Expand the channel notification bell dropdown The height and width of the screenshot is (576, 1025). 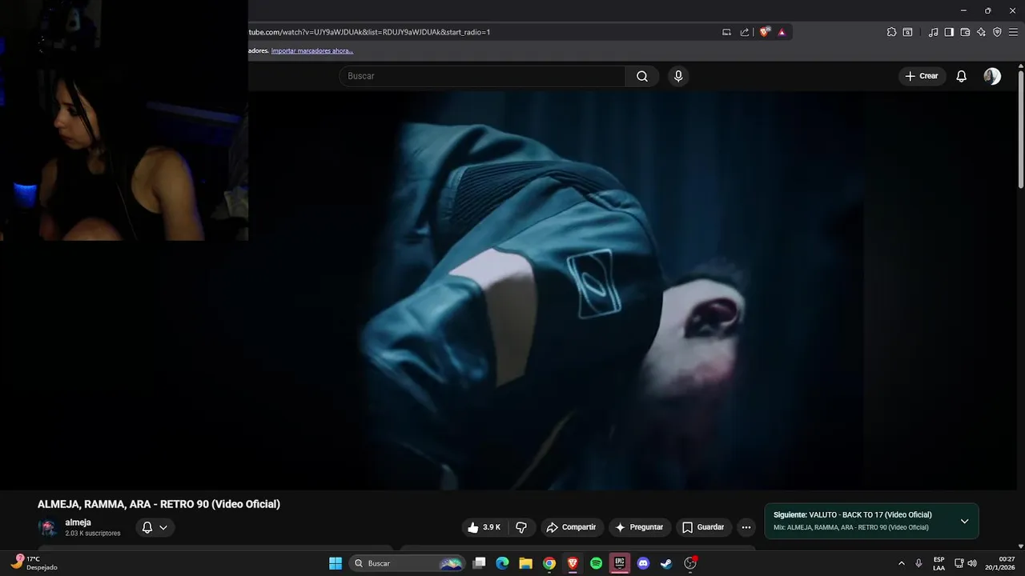click(x=155, y=527)
